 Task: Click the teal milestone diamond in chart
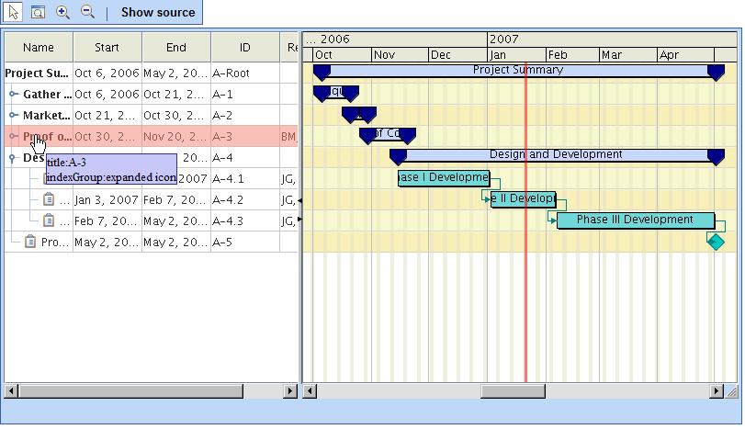(x=716, y=241)
